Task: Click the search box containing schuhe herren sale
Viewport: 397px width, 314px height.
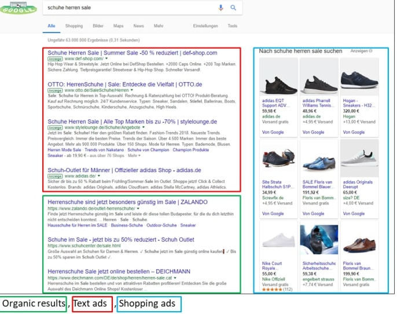Action: click(x=127, y=8)
